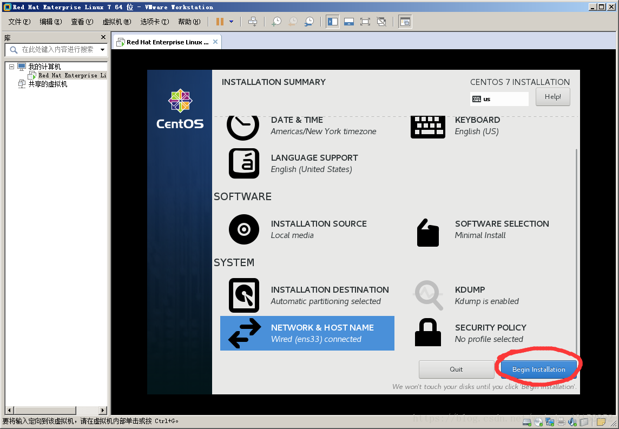Click the installer vertical scrollbar

(x=576, y=253)
